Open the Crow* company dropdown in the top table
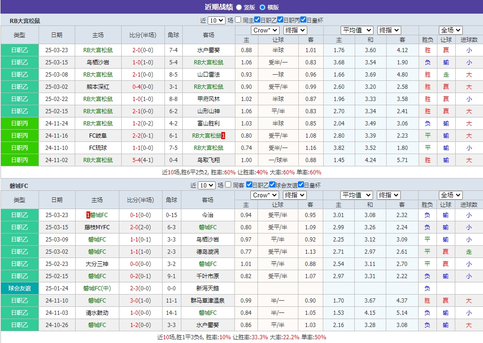 point(265,30)
